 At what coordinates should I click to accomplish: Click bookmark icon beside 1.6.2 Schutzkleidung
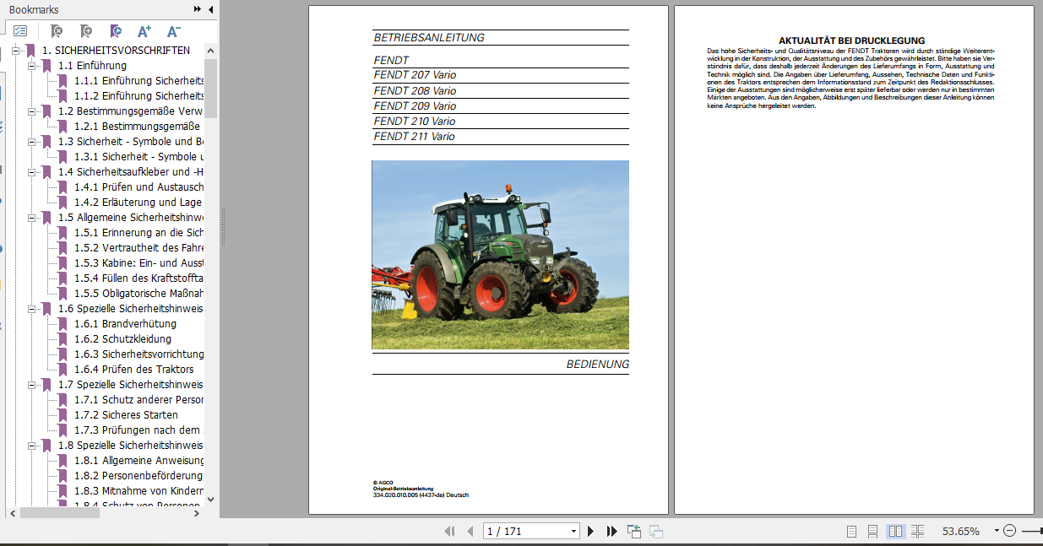click(62, 339)
